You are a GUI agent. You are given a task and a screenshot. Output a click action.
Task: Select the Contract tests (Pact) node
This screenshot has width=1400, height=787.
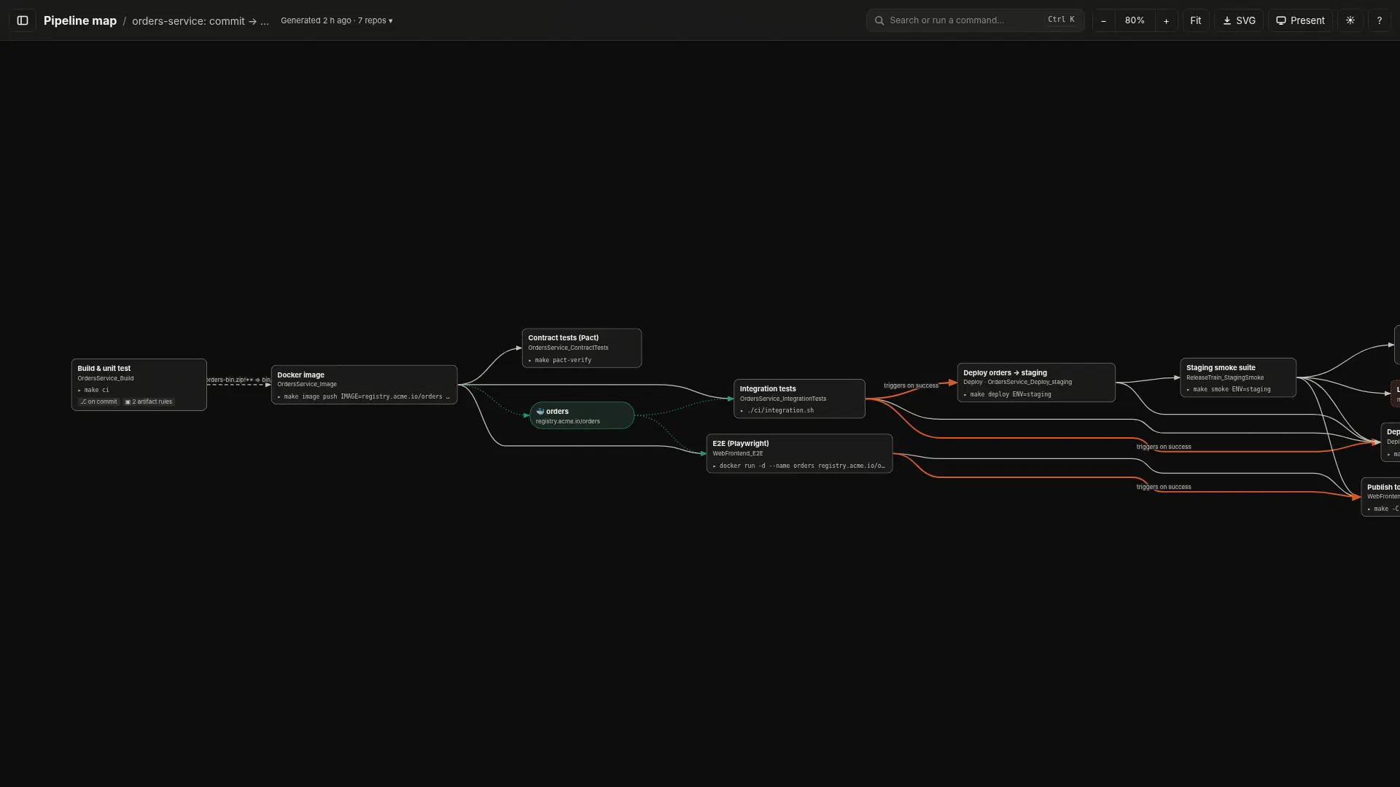click(582, 348)
